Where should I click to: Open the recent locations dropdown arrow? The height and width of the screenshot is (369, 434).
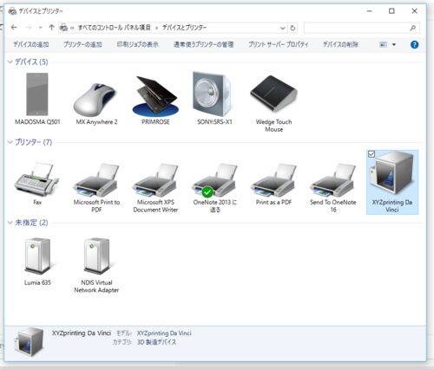[x=40, y=28]
